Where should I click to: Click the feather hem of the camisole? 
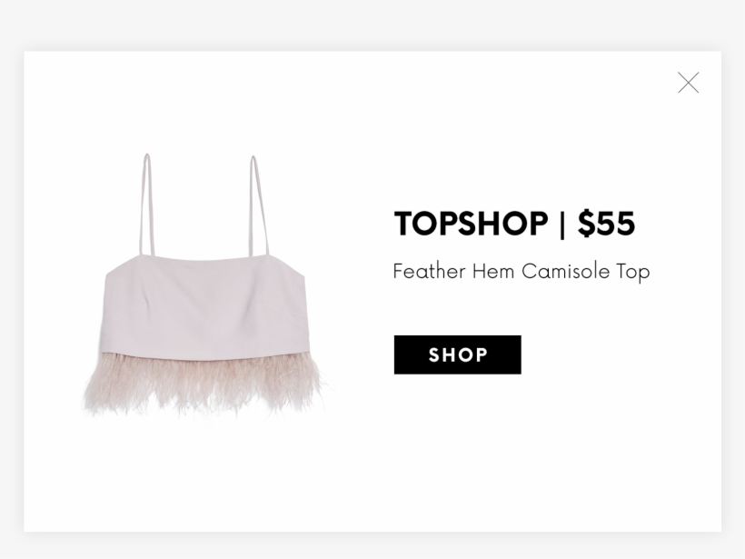point(207,385)
